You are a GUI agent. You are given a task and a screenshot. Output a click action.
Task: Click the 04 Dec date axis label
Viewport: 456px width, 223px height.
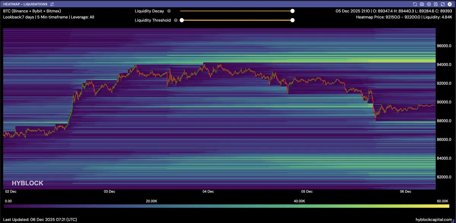tap(208, 192)
